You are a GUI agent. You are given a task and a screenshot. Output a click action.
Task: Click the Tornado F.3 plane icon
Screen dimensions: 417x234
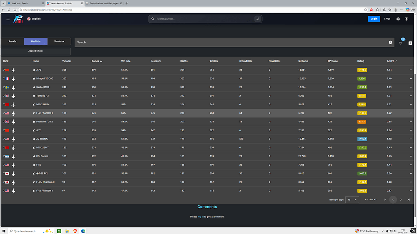13,96
